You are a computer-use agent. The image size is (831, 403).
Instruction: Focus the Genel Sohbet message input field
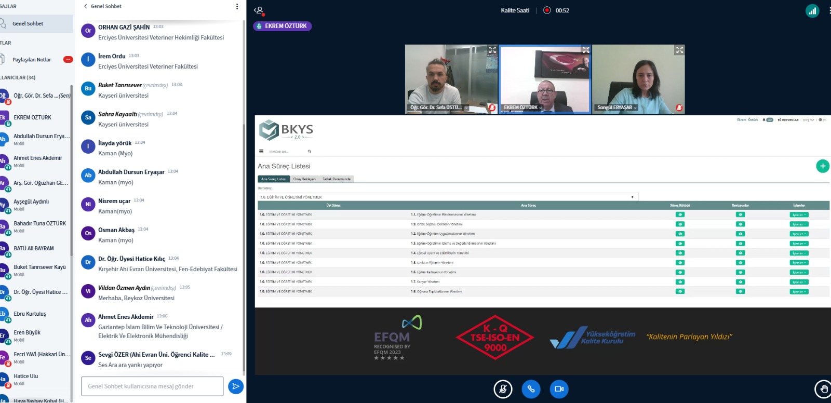(x=152, y=386)
